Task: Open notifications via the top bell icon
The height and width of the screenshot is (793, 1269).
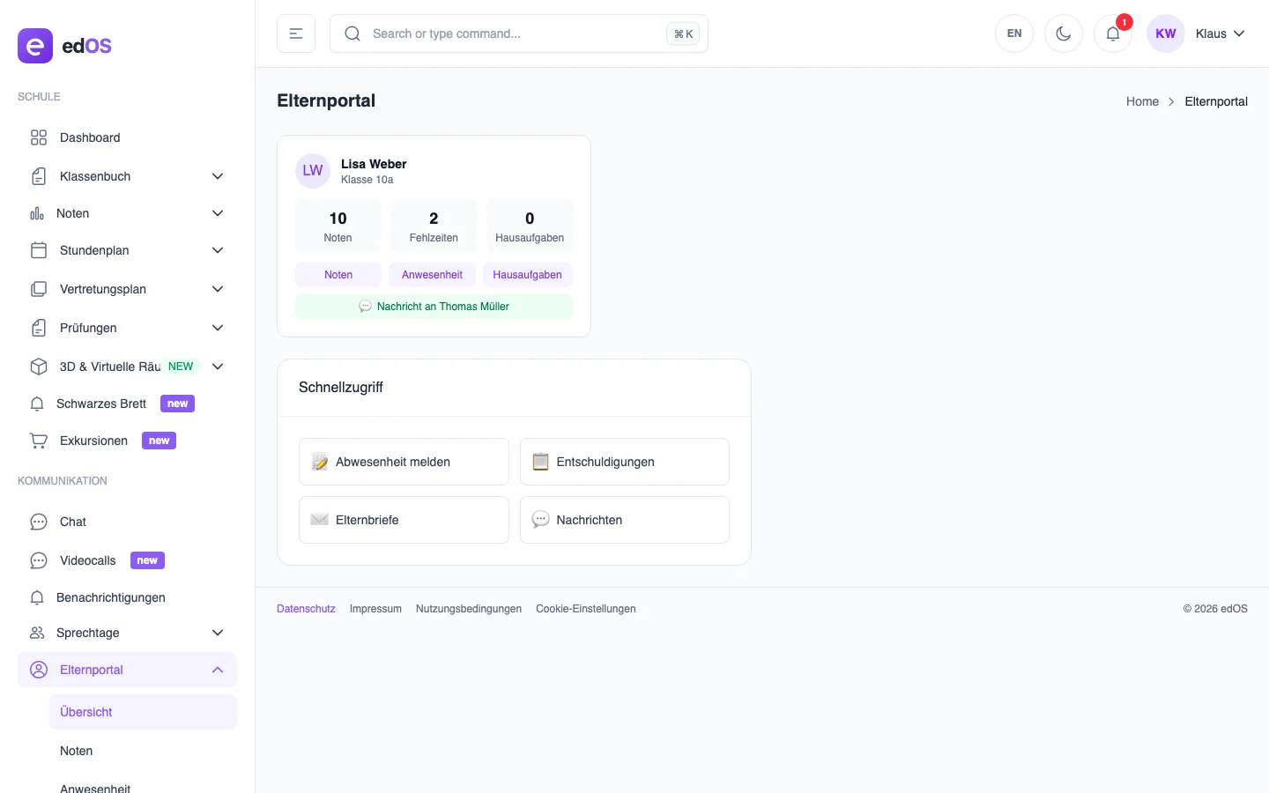Action: click(x=1112, y=33)
